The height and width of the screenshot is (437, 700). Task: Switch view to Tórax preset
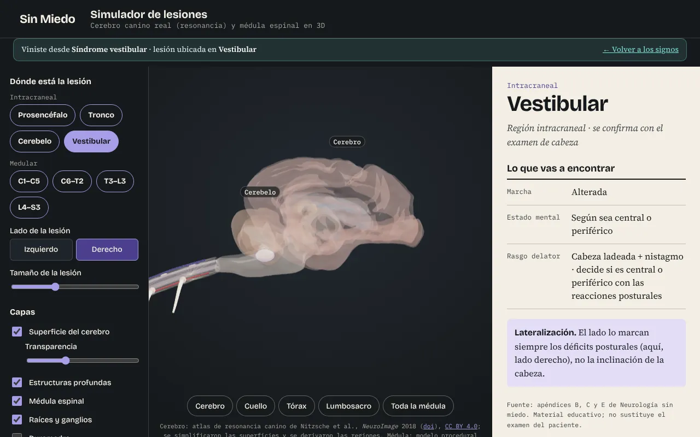coord(296,406)
